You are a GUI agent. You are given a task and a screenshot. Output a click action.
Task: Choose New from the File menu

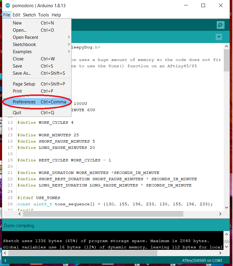click(x=37, y=23)
